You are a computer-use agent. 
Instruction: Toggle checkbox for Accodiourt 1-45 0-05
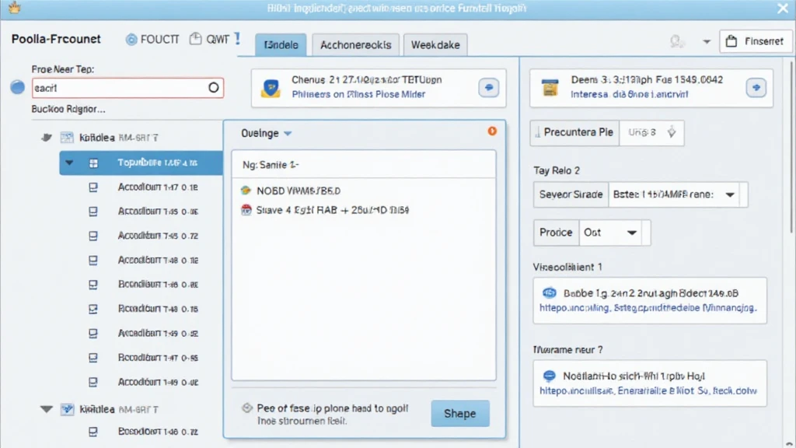click(93, 212)
